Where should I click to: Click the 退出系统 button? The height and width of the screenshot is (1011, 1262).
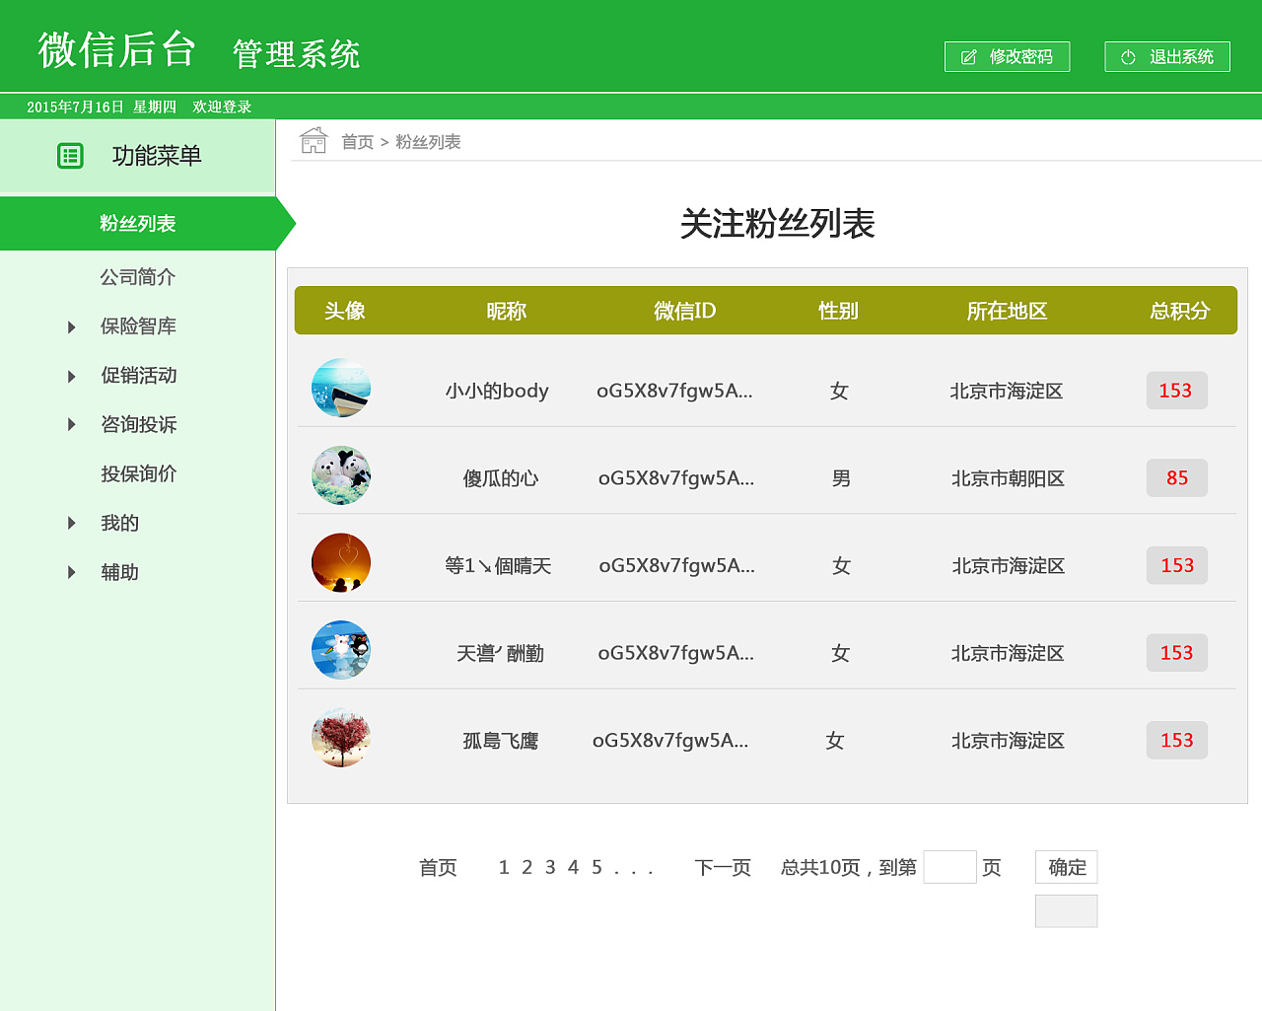point(1167,57)
